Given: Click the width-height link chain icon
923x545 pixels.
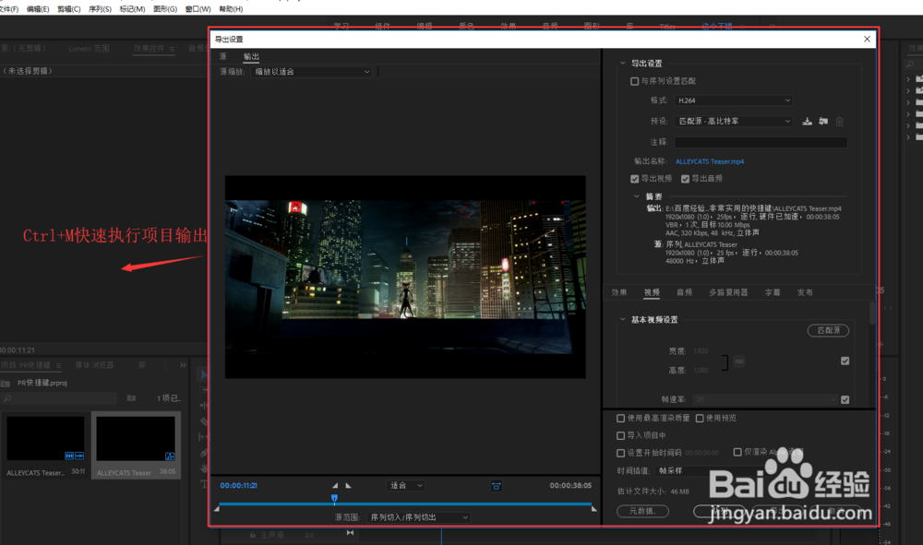Looking at the screenshot, I should [739, 361].
